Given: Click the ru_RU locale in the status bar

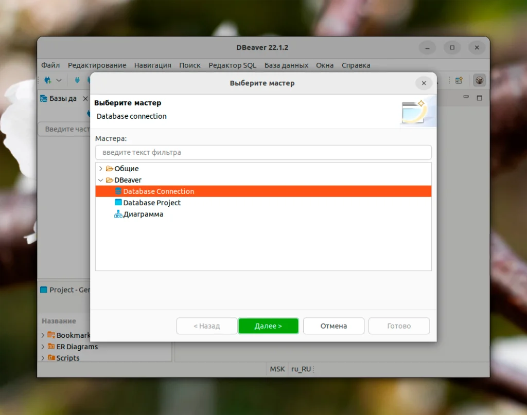Looking at the screenshot, I should [302, 369].
